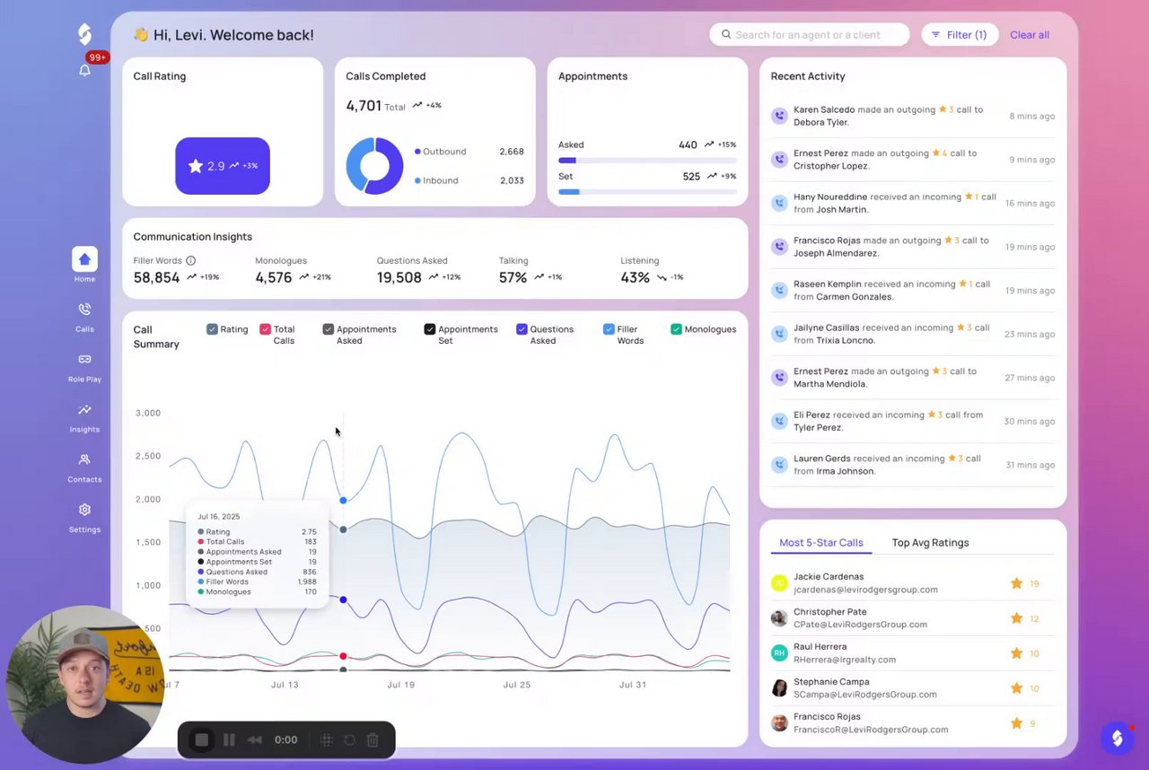Select the Most 5-Star Calls tab
This screenshot has width=1149, height=770.
(x=820, y=543)
